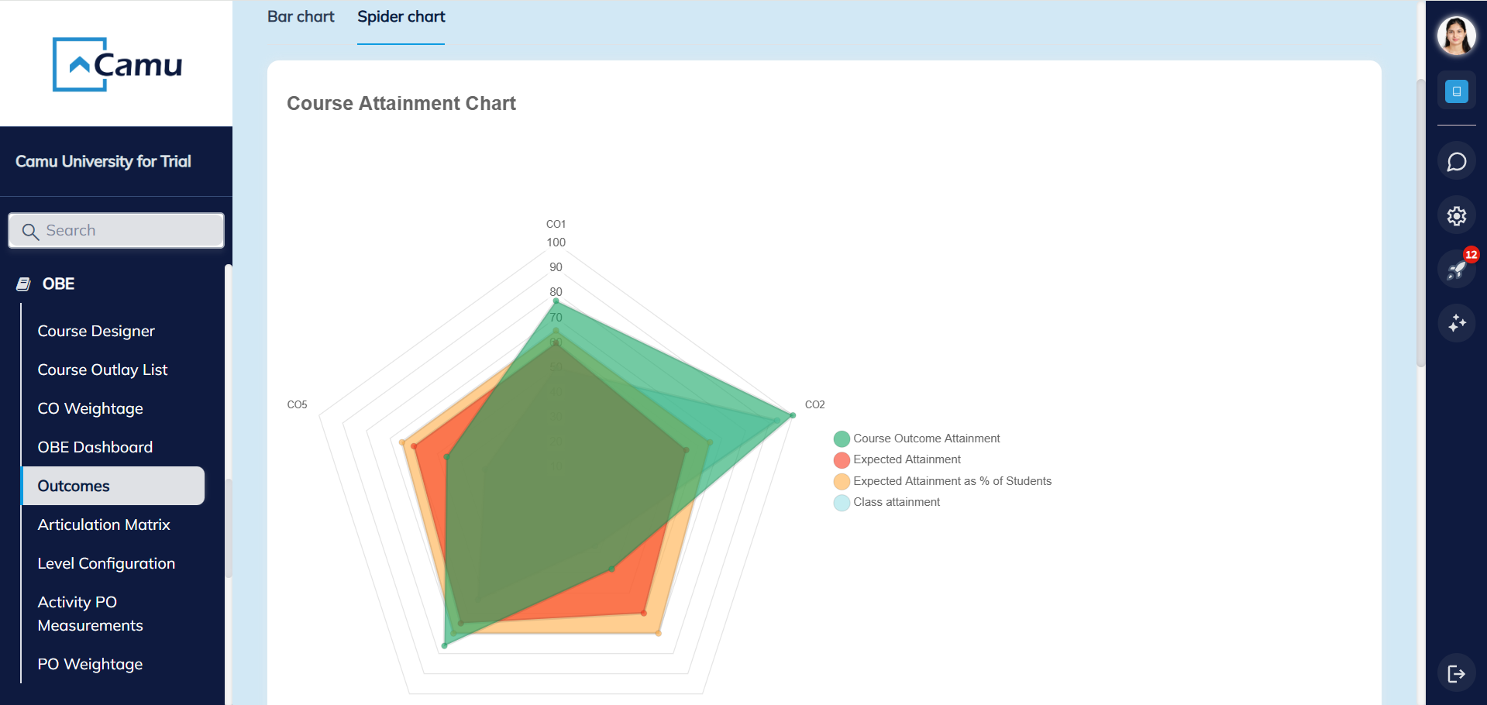This screenshot has height=705, width=1487.
Task: Open the Articulation Matrix page
Action: [104, 524]
